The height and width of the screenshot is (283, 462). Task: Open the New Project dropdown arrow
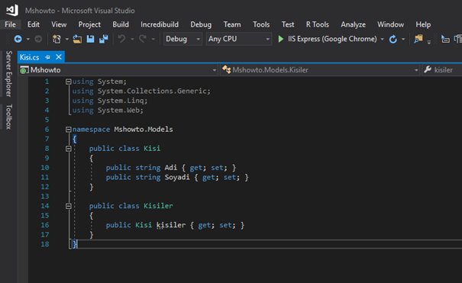[x=67, y=39]
